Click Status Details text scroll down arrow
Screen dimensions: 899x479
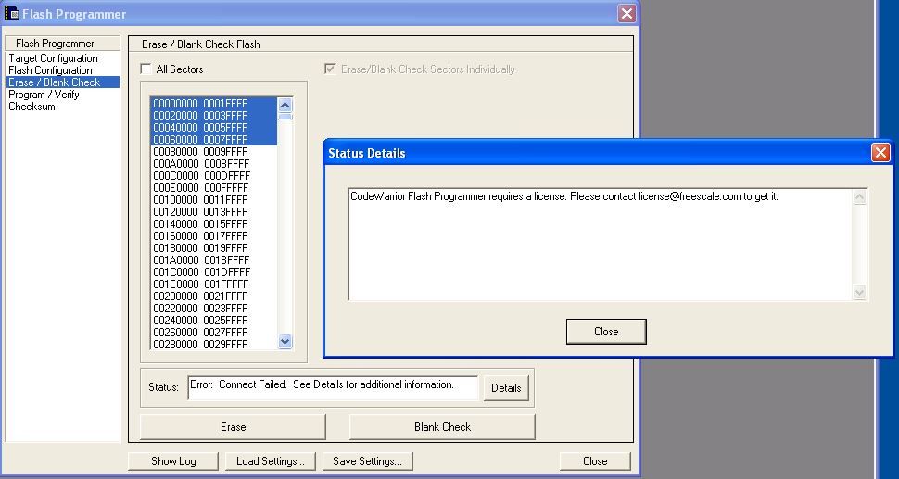point(859,292)
